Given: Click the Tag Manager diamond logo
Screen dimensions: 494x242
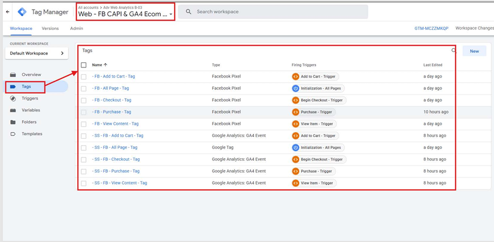Looking at the screenshot, I should pos(22,12).
